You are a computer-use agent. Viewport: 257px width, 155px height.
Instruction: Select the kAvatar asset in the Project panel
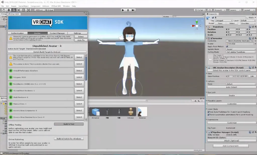coord(131,112)
